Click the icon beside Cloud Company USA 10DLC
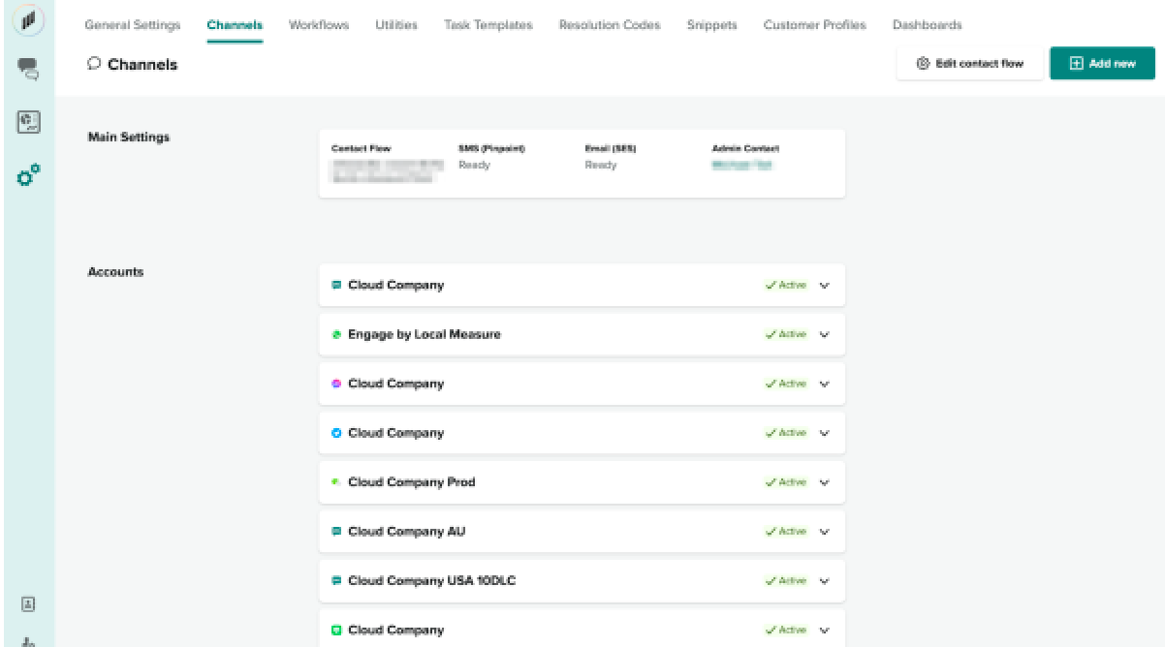1165x647 pixels. tap(336, 581)
